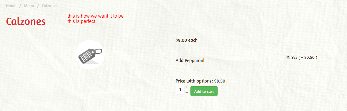Viewport: 347px width, 111px height.
Task: Click the slash separator after Menu
Action: coord(38,6)
